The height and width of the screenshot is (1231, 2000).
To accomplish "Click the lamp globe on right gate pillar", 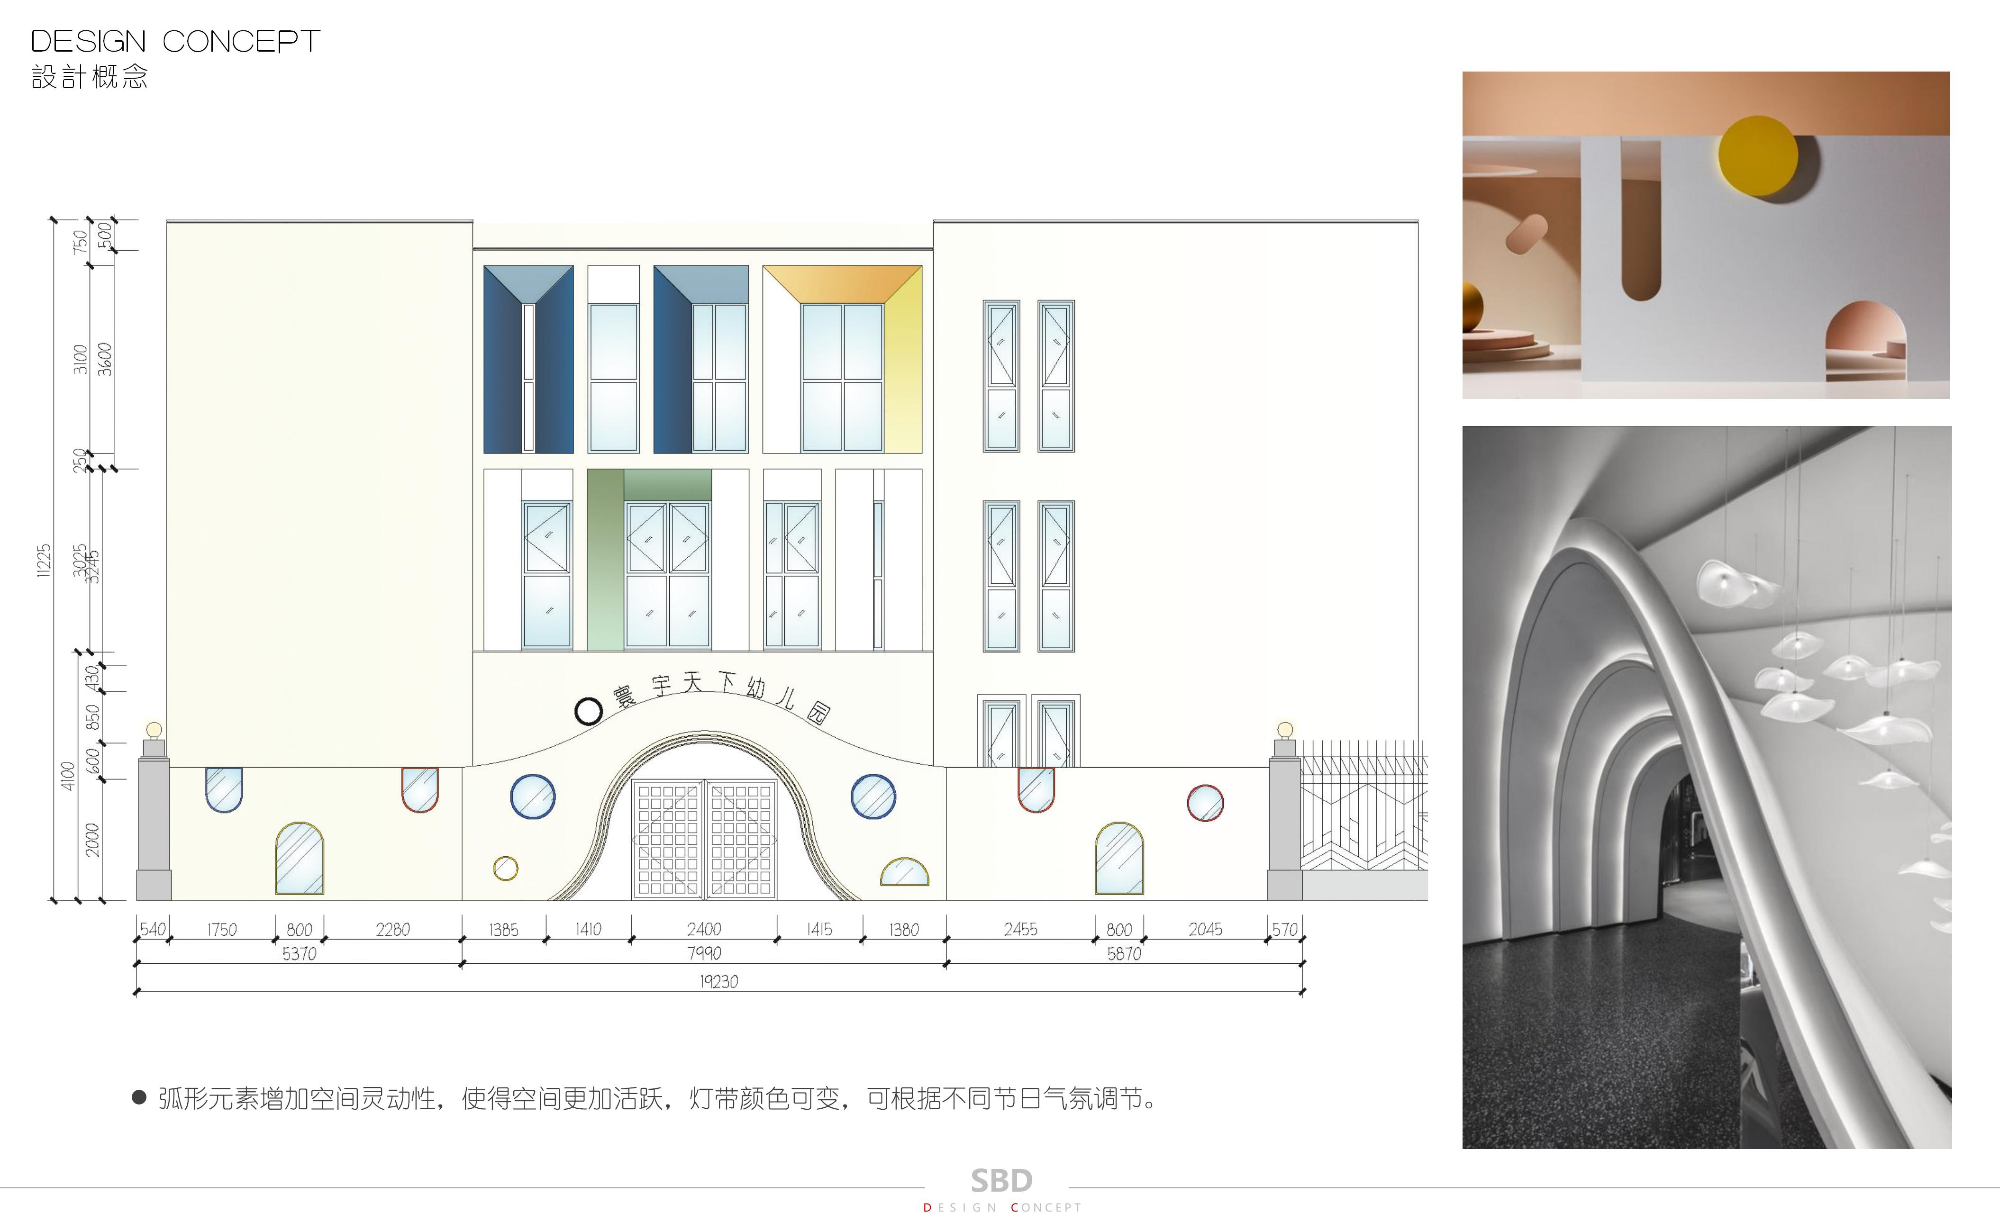I will pos(1284,730).
